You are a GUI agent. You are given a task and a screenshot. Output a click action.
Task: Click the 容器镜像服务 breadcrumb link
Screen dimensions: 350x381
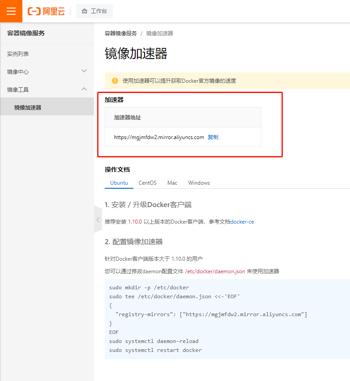tap(121, 34)
